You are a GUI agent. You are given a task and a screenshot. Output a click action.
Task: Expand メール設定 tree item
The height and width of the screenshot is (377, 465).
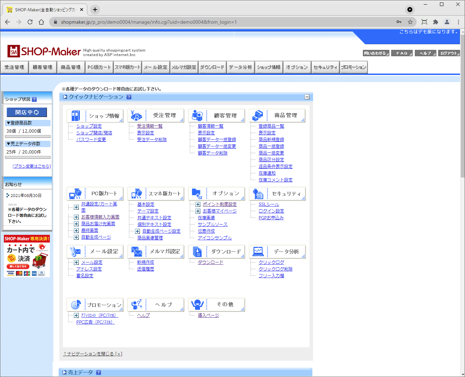click(76, 262)
